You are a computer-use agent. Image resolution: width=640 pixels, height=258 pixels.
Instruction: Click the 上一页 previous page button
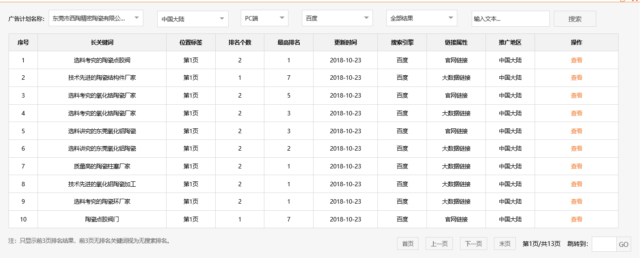439,243
